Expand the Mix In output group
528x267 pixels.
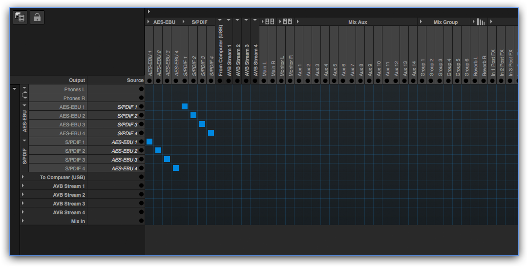23,221
